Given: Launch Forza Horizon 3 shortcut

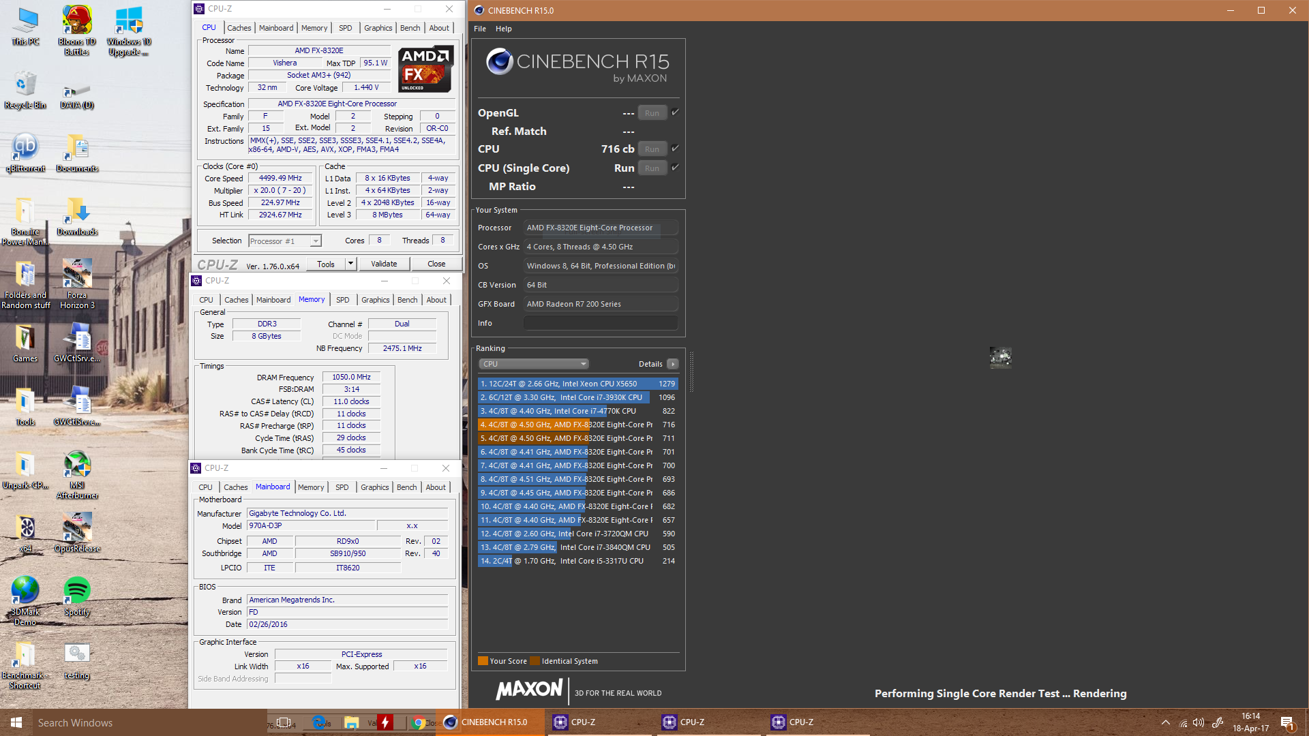Looking at the screenshot, I should point(77,283).
